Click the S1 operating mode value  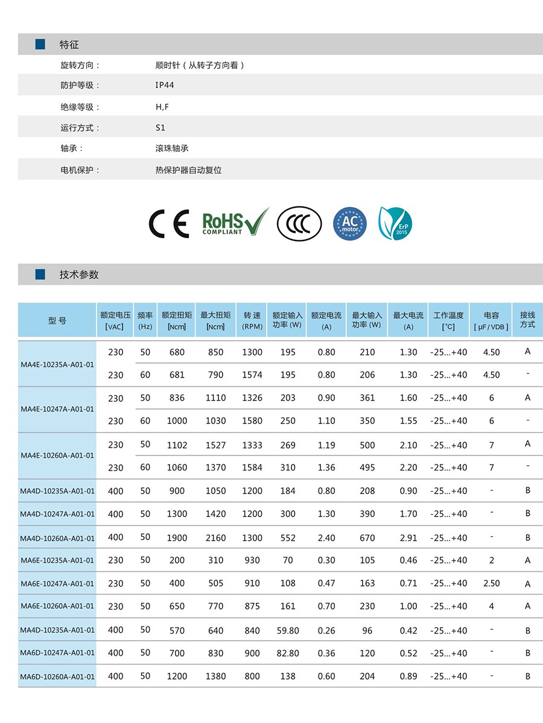[x=160, y=127]
